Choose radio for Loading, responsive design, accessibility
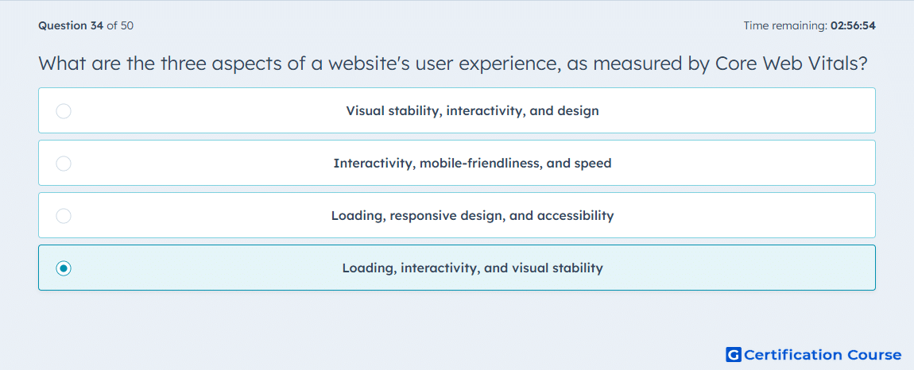The width and height of the screenshot is (914, 370). coord(64,216)
